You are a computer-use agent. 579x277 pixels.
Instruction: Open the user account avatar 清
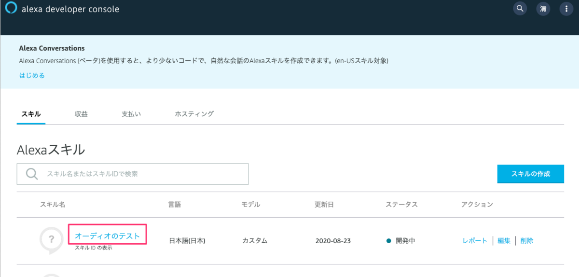coord(543,9)
